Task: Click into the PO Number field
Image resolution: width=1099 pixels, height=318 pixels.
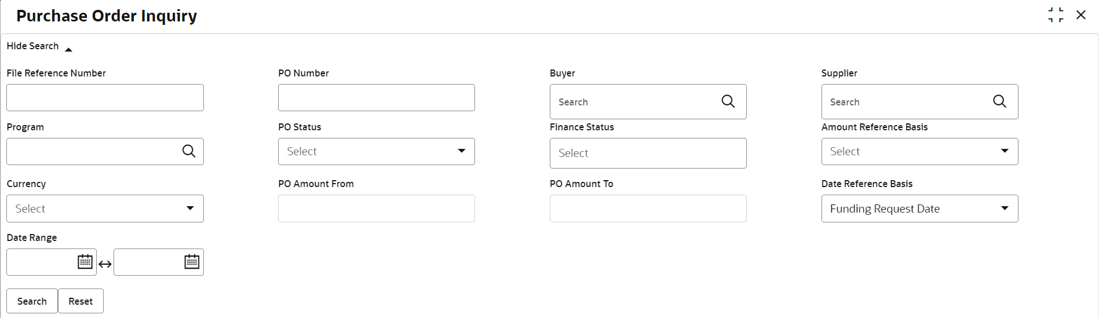Action: click(x=376, y=97)
